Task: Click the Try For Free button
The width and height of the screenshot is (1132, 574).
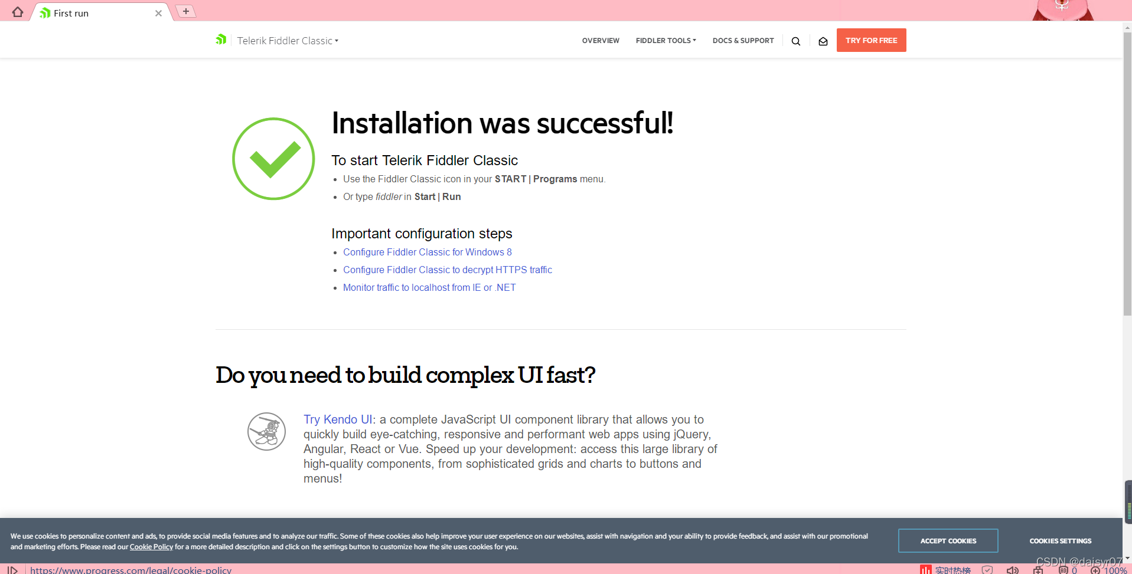Action: [871, 40]
